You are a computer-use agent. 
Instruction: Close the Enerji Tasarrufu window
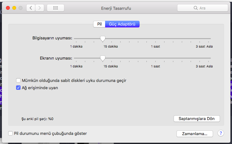pos(8,8)
